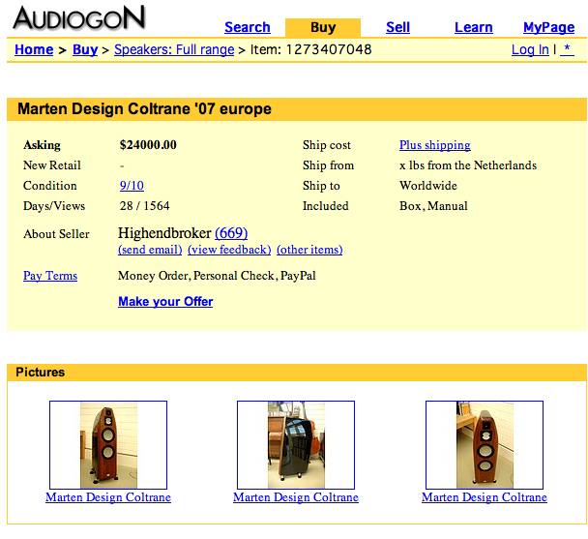Open the Search tab
This screenshot has width=588, height=539.
[248, 27]
